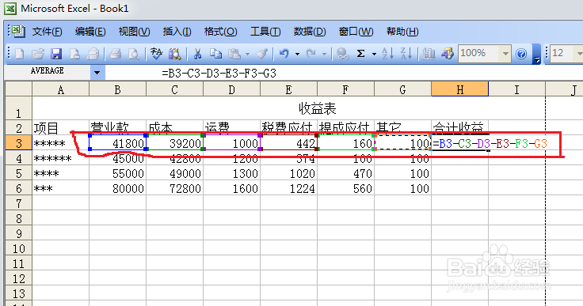The width and height of the screenshot is (583, 306).
Task: Open Print Preview
Action: point(134,55)
